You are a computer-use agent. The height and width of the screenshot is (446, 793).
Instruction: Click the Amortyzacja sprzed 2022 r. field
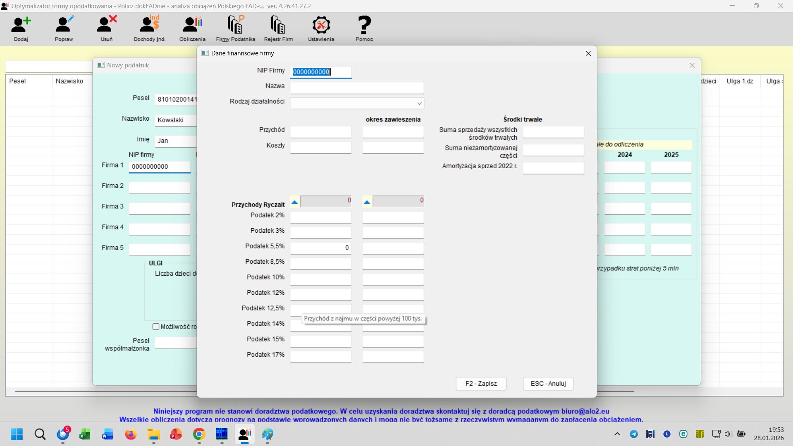tap(553, 168)
